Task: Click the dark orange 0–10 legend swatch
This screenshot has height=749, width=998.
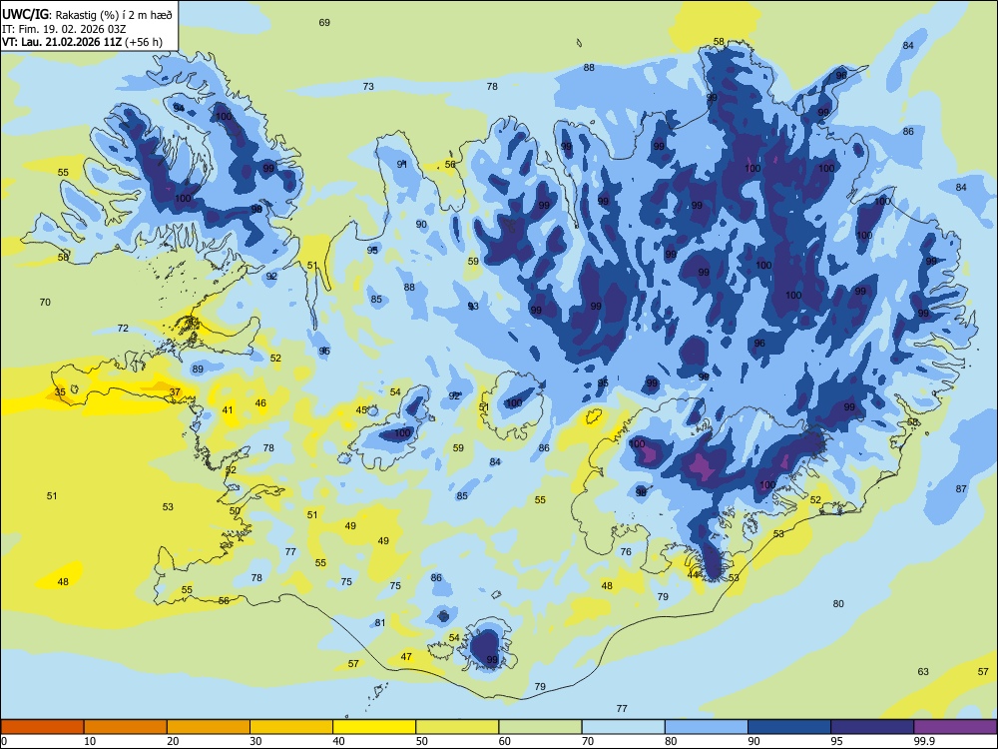Action: [x=42, y=727]
